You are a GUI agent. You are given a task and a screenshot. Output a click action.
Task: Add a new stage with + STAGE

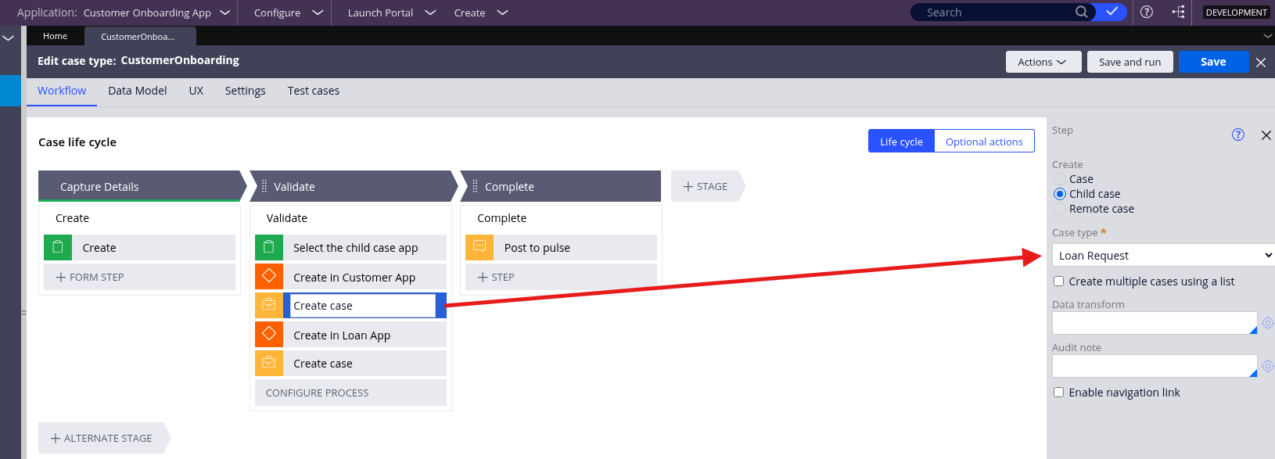coord(706,186)
